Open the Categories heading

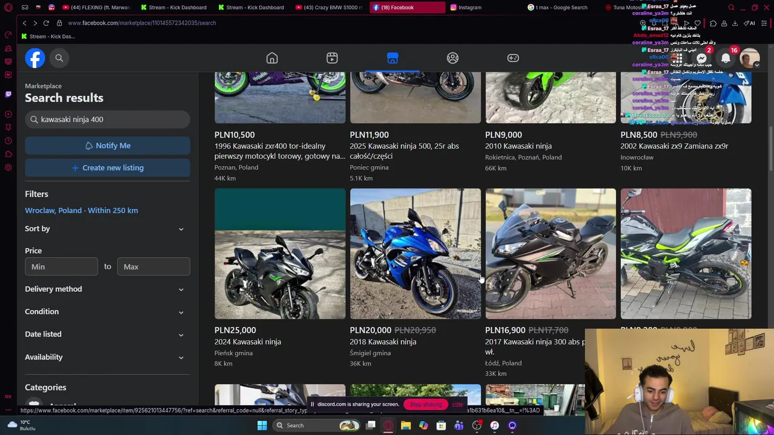(45, 387)
